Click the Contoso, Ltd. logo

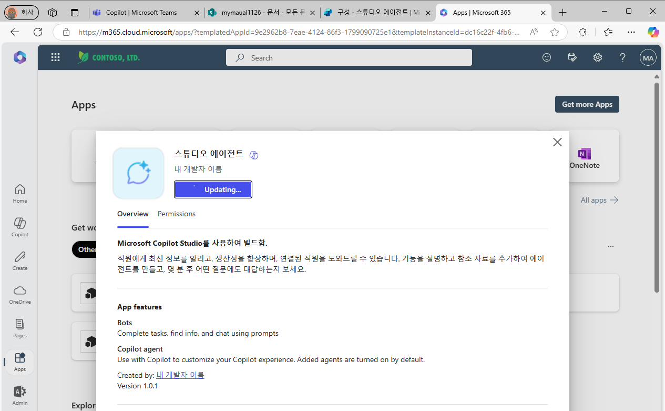[109, 57]
